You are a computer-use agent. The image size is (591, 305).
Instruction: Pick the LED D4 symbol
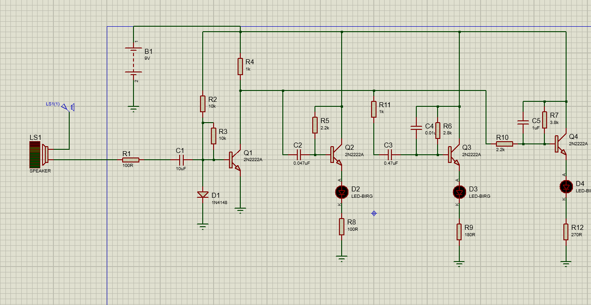pyautogui.click(x=566, y=186)
